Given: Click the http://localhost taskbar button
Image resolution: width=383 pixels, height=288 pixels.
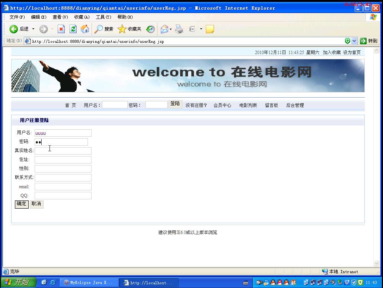Looking at the screenshot, I should 149,283.
